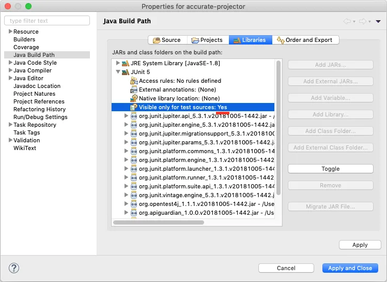387x282 pixels.
Task: Open the Order and Export tab
Action: pyautogui.click(x=307, y=40)
